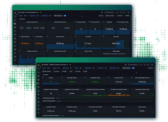The image size is (168, 122).
Task: Collapse the Overview section in MySQL dashboard
Action: click(46, 75)
